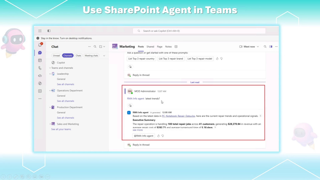320x180 pixels.
Task: Thumbs down the RMA agent's reply
Action: tap(162, 136)
